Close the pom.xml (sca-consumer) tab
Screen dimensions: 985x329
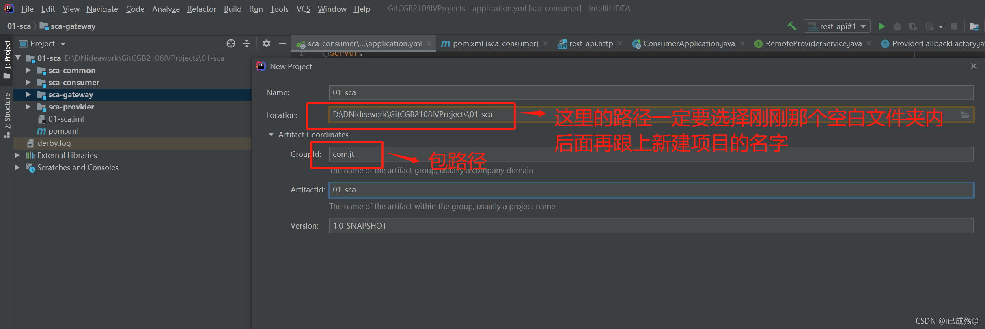(545, 43)
